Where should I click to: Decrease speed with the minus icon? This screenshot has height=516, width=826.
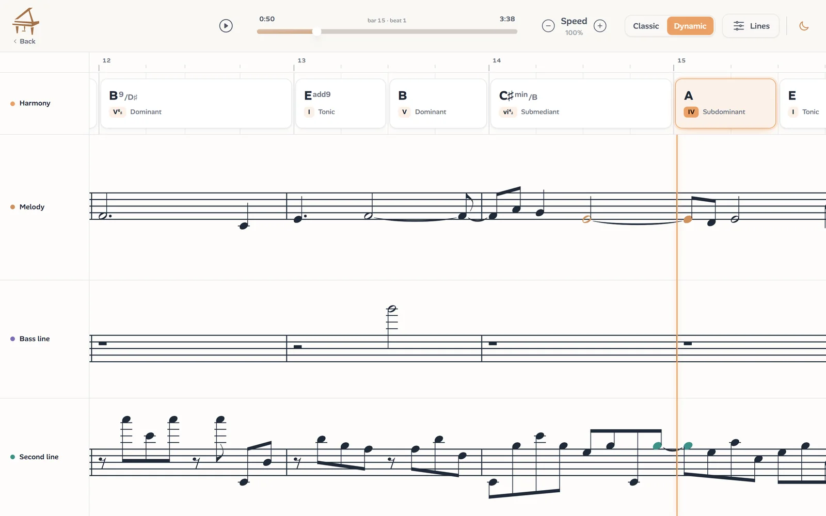pyautogui.click(x=548, y=26)
